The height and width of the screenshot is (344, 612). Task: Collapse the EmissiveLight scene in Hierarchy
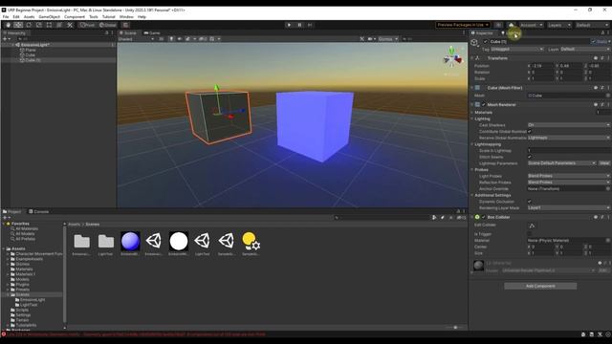[12, 45]
